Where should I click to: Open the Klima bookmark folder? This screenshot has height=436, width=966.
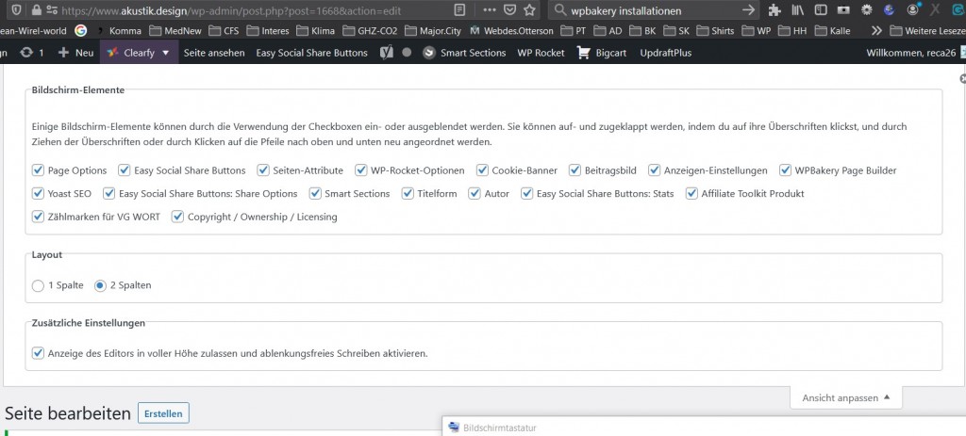[316, 31]
